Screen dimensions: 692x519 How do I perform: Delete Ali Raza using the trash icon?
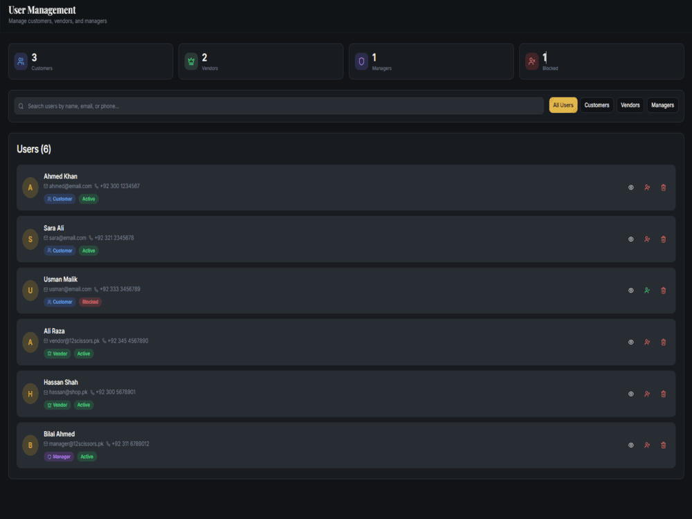664,342
